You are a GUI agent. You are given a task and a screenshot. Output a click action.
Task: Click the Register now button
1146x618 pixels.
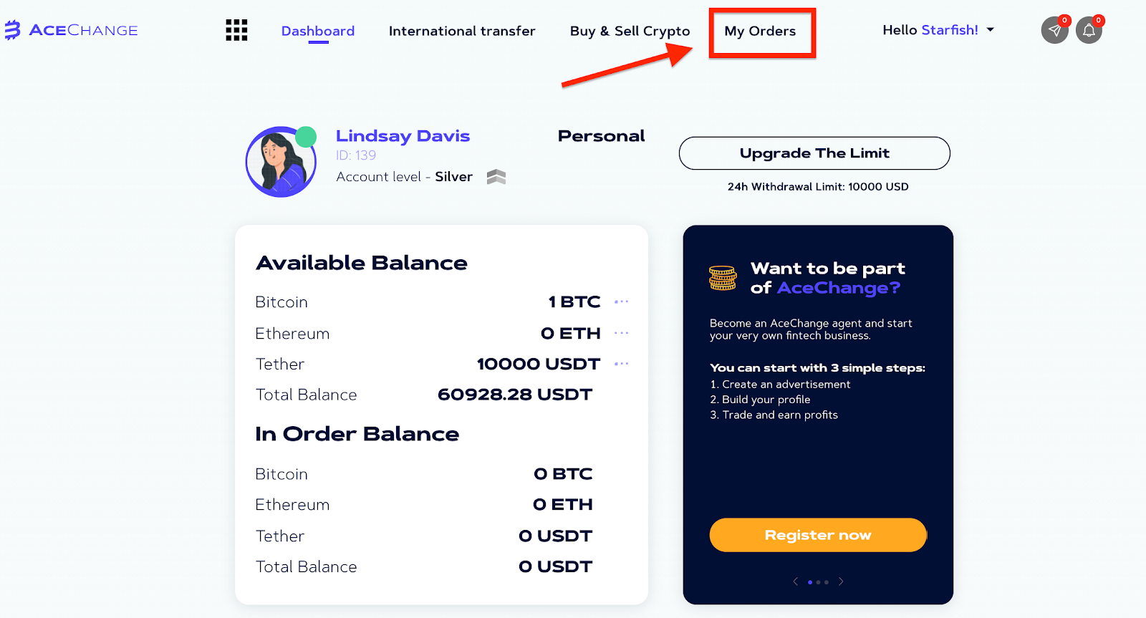[x=818, y=535]
